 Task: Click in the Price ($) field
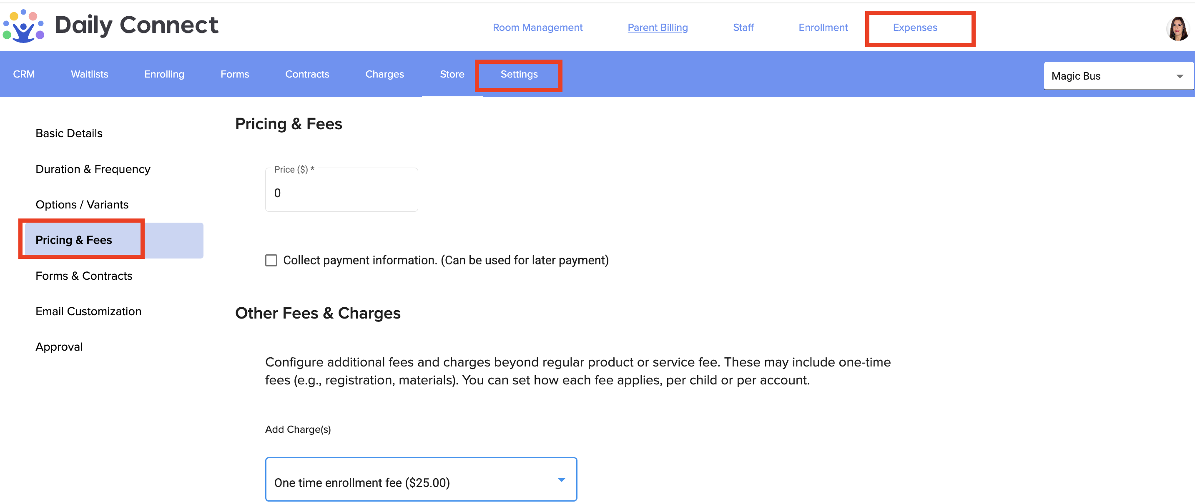341,193
